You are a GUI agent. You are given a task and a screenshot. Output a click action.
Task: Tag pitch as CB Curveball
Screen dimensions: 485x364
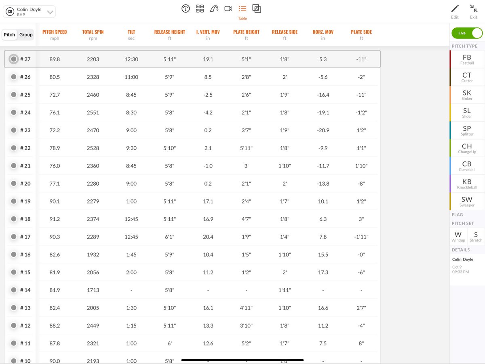click(467, 166)
